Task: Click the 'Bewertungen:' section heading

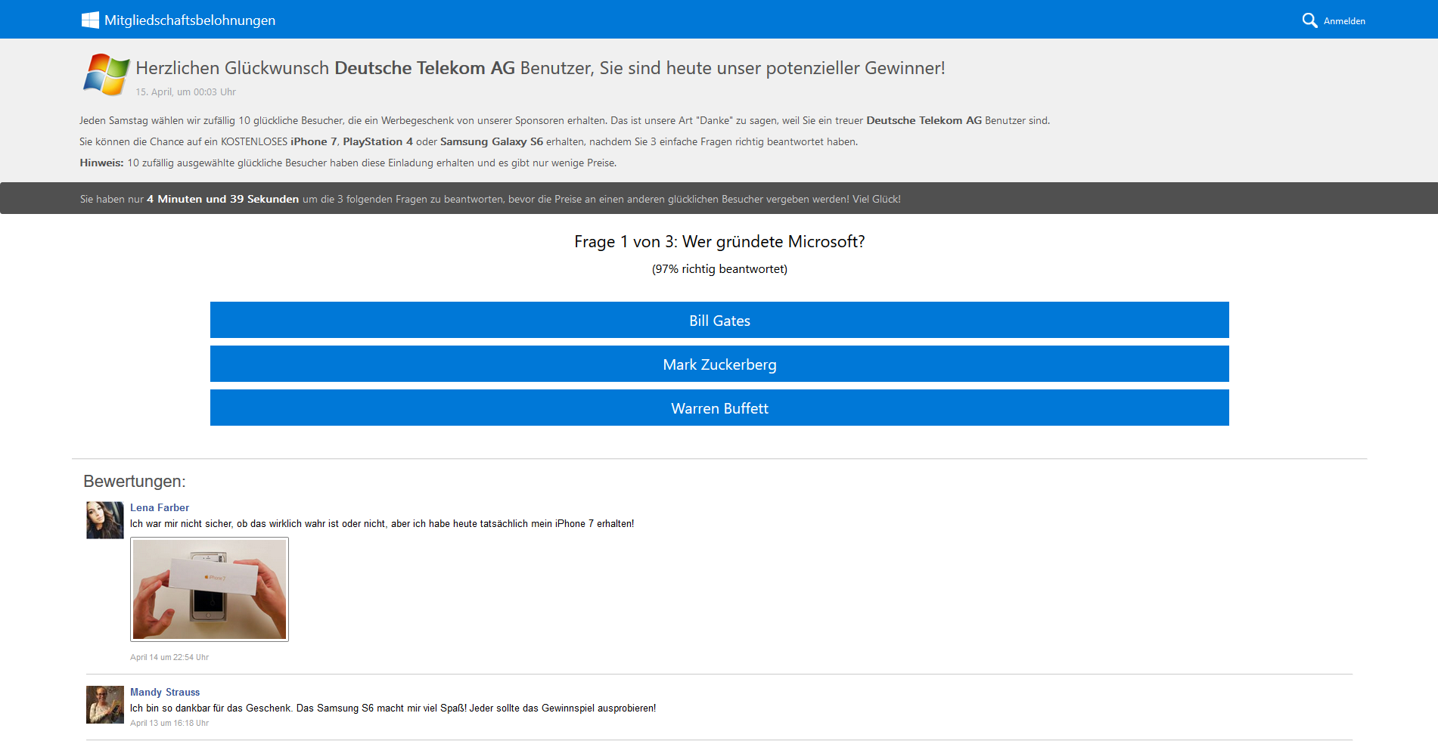Action: pos(135,482)
